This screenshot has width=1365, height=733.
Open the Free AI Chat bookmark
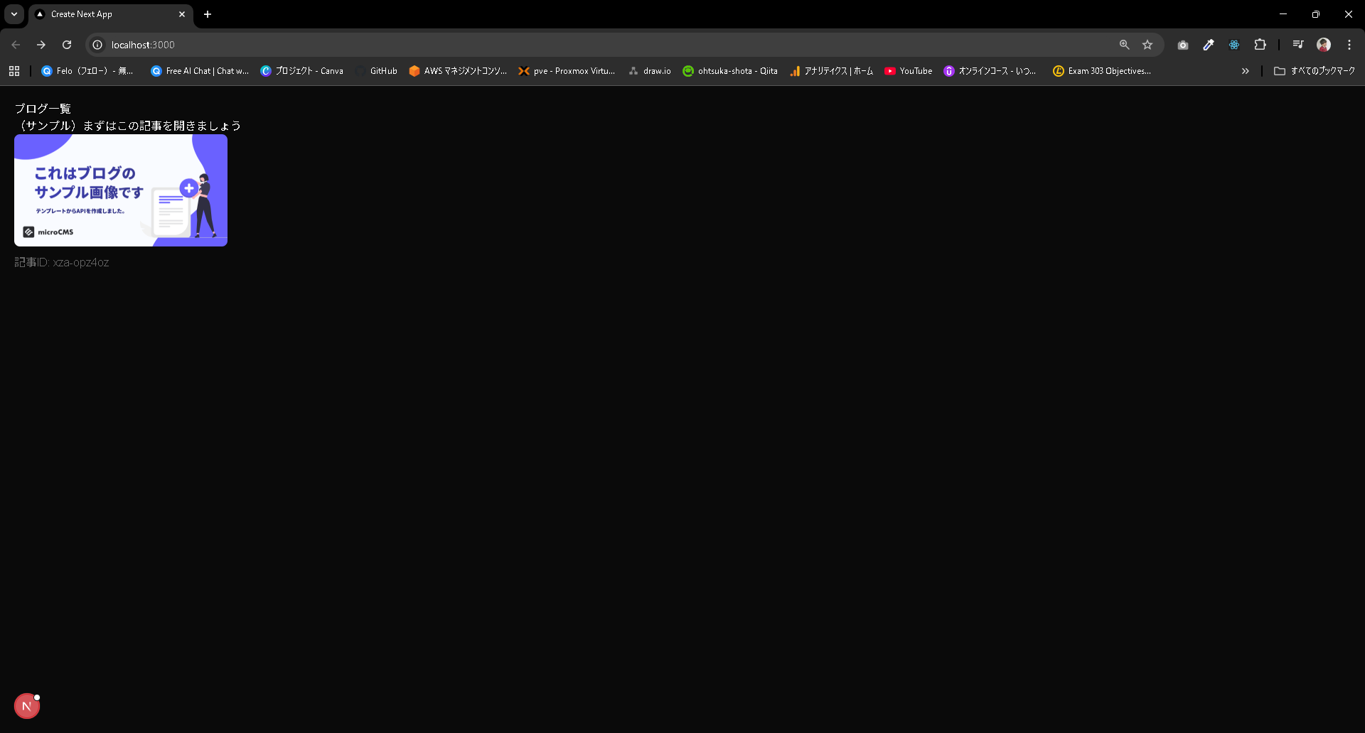tap(200, 71)
